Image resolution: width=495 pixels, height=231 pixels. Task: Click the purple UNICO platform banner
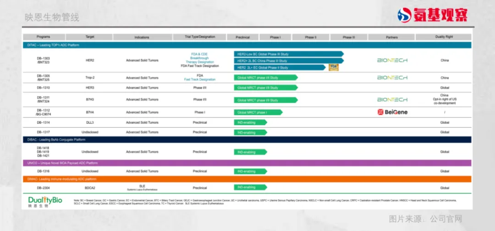247,163
